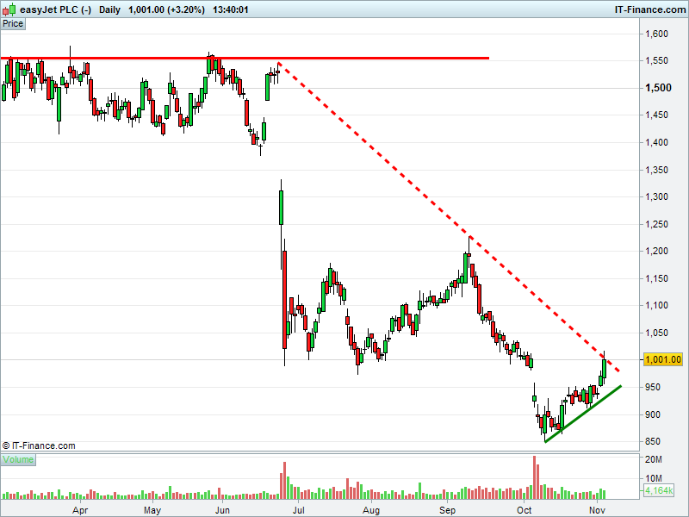Click the Price panel label
The image size is (689, 517).
click(x=13, y=24)
